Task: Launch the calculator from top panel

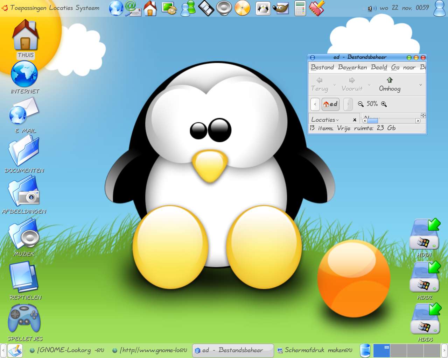Action: click(x=300, y=8)
